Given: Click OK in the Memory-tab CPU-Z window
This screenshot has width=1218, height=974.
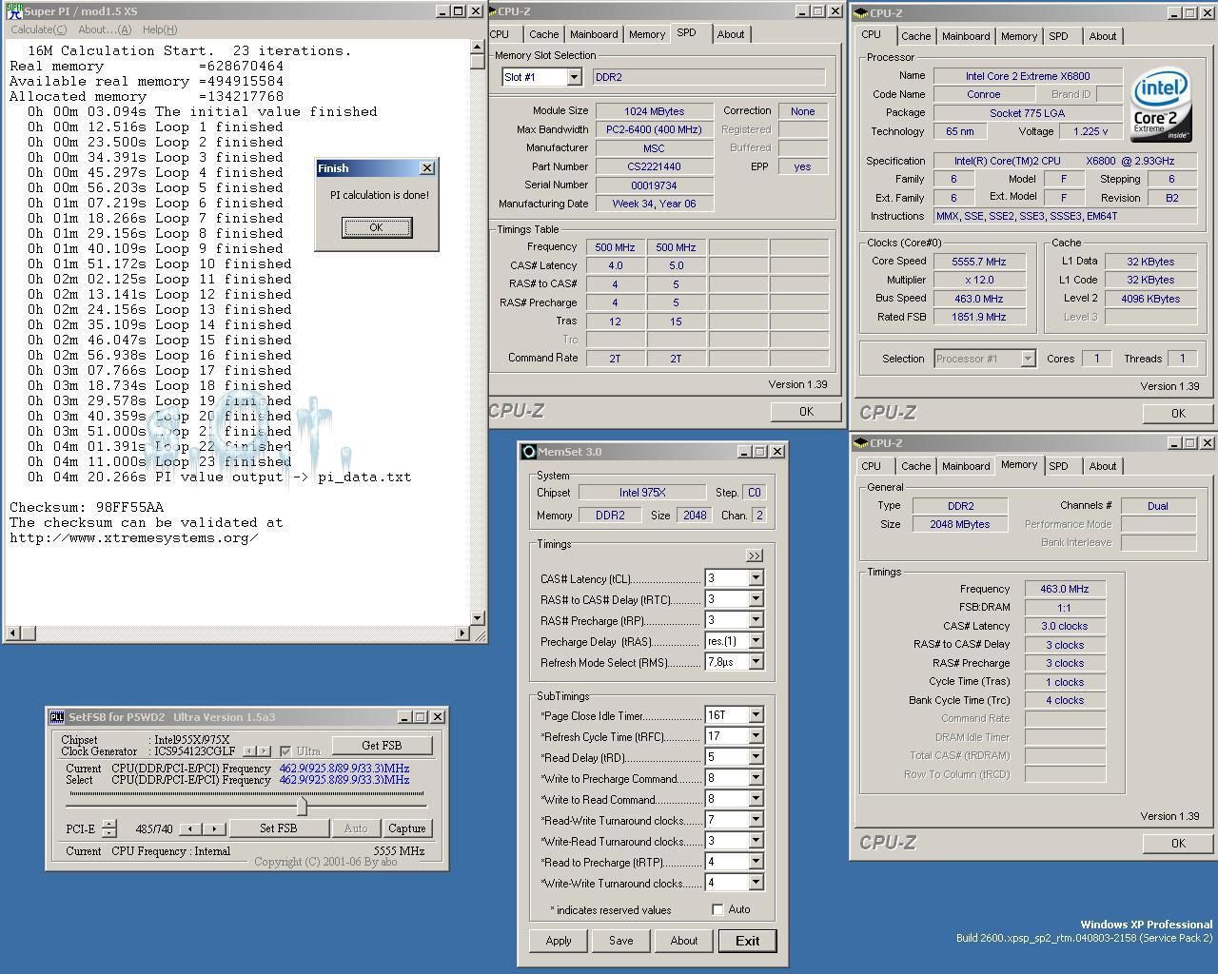Looking at the screenshot, I should [1178, 843].
